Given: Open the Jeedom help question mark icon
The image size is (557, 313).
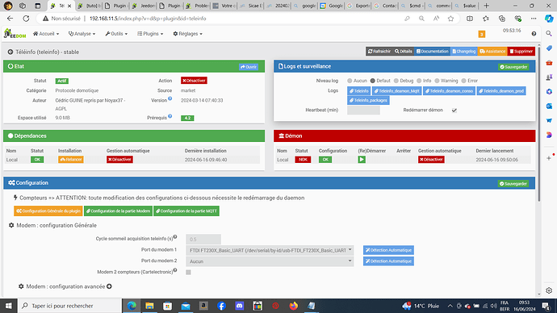Looking at the screenshot, I should [534, 34].
